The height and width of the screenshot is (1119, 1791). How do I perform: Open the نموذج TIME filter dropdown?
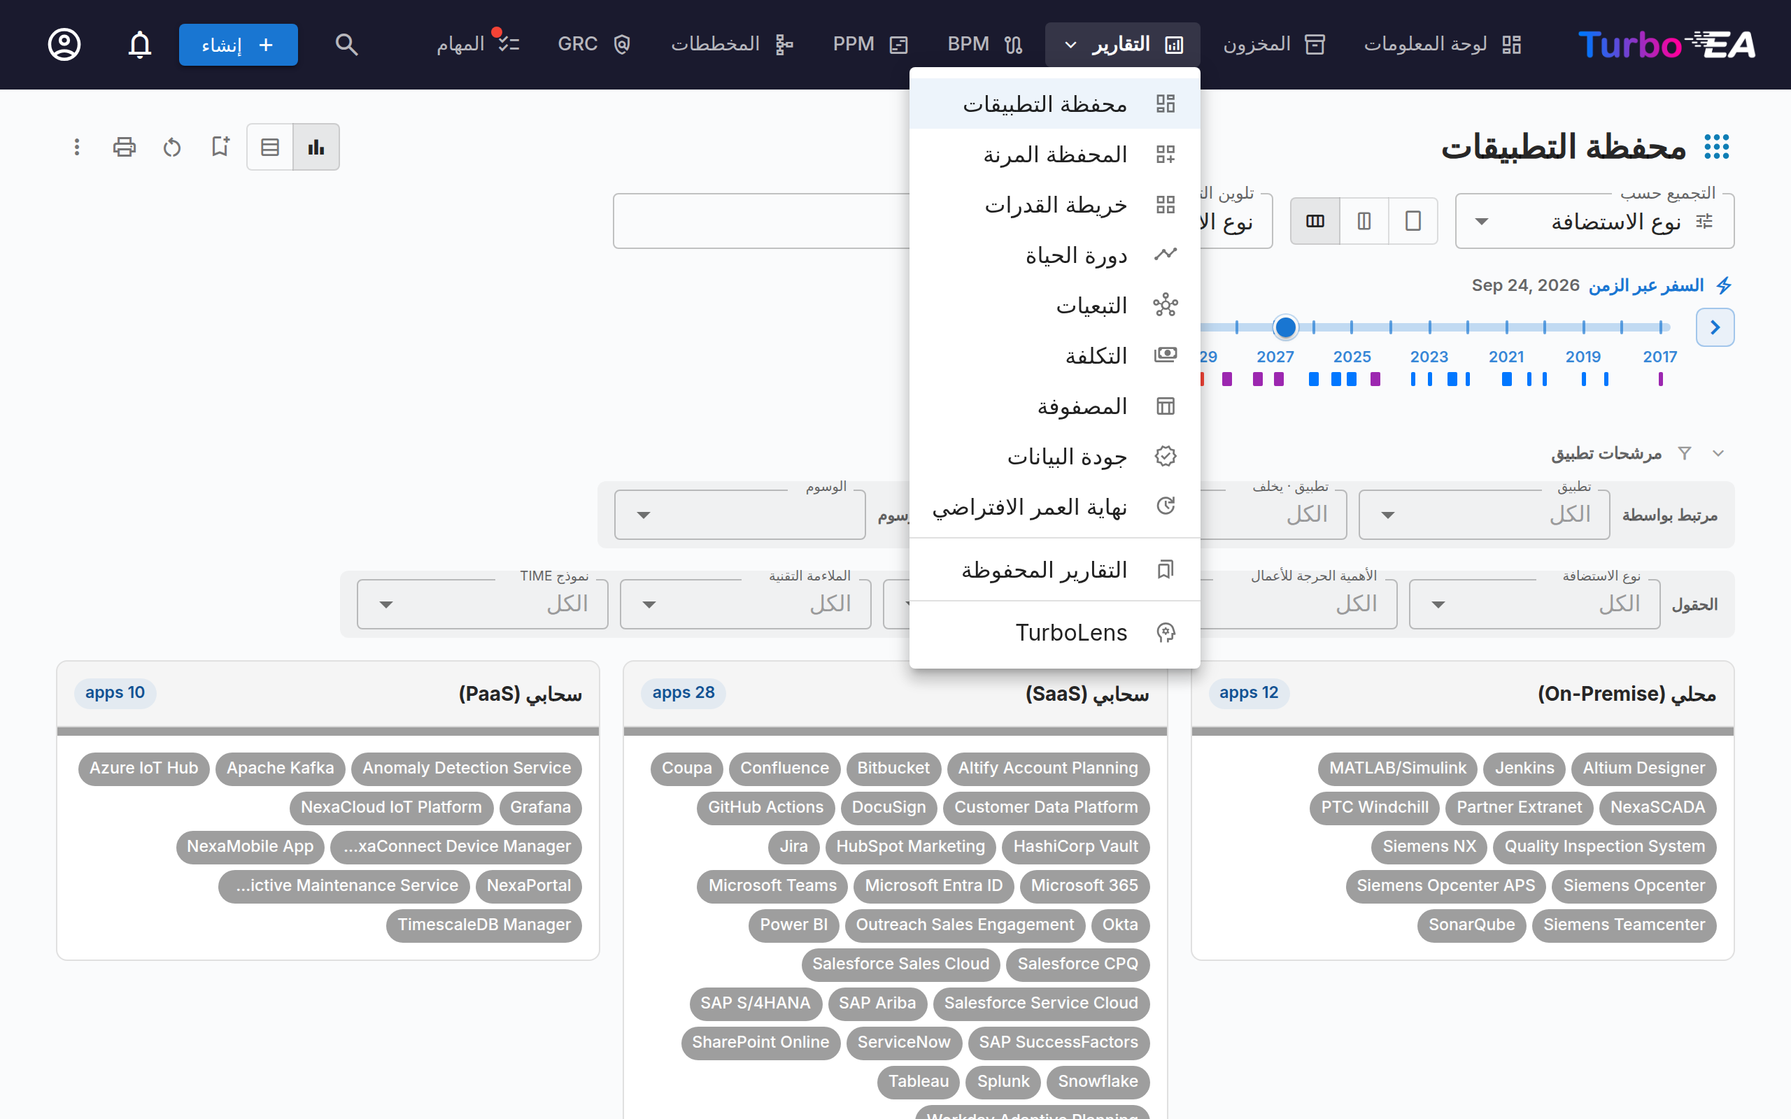(483, 604)
